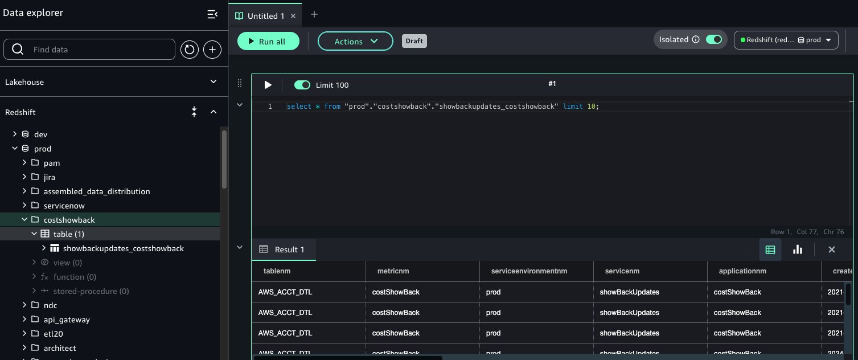
Task: Select the assembled_data_distribution schema
Action: point(97,191)
